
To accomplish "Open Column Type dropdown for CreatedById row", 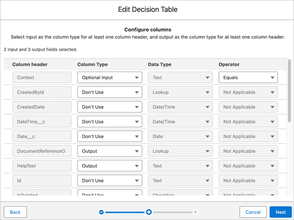I will point(110,92).
